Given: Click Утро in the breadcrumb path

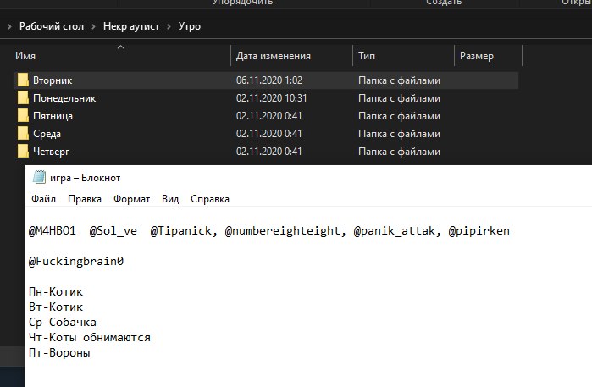Looking at the screenshot, I should pyautogui.click(x=190, y=26).
